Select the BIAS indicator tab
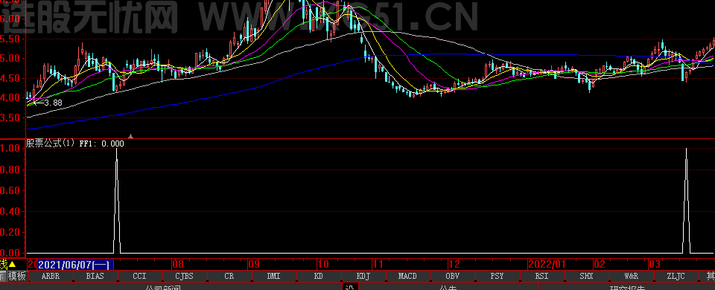This screenshot has width=715, height=290. coord(95,276)
